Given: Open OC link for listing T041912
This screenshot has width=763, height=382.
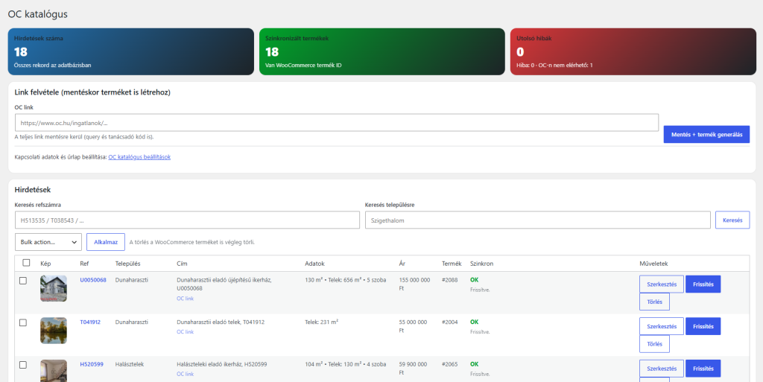Looking at the screenshot, I should [x=185, y=332].
